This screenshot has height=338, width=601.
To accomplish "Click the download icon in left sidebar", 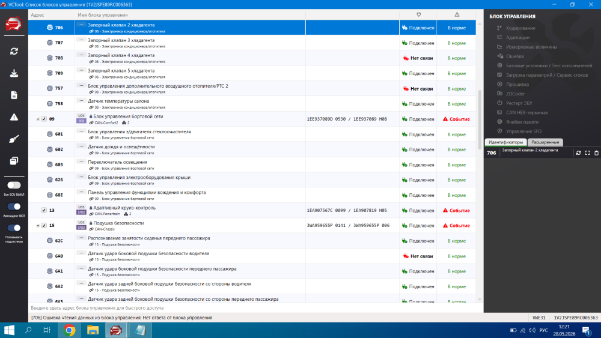I will [x=14, y=73].
